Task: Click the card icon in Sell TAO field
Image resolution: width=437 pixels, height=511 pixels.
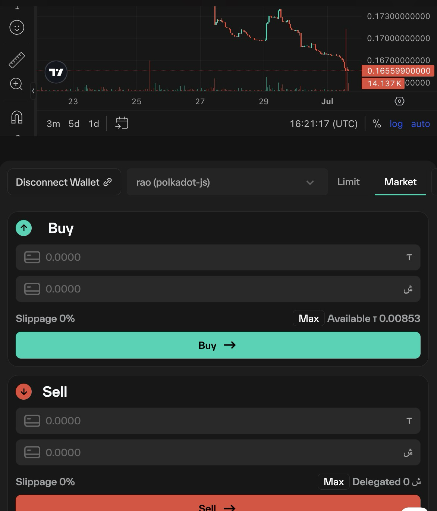Action: coord(32,421)
